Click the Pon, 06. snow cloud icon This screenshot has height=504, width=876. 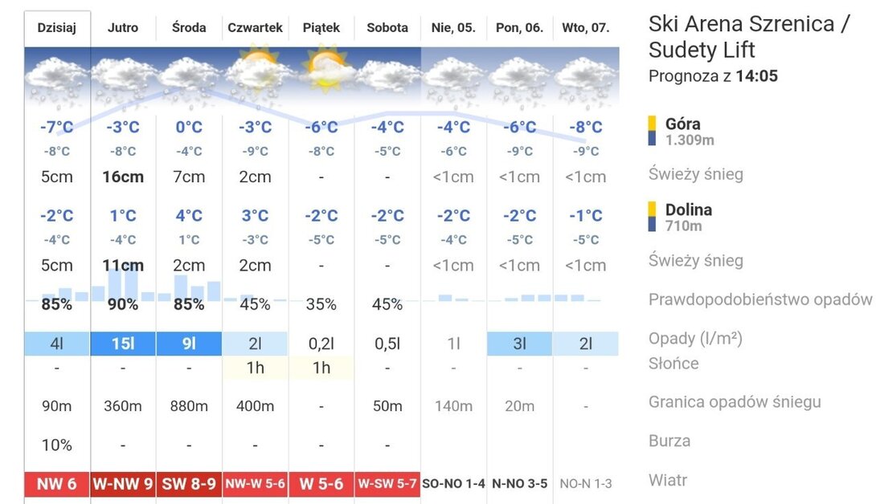click(x=519, y=81)
